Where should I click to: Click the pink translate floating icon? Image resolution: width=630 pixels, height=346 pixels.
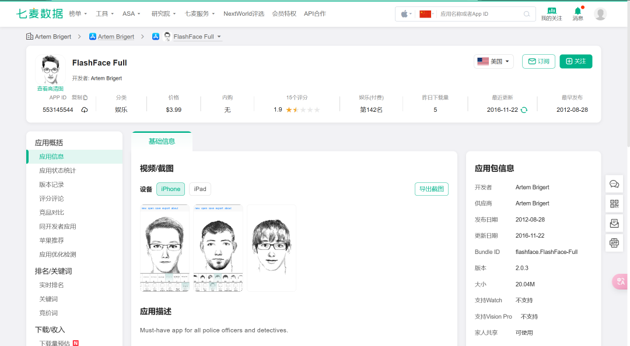coord(620,281)
